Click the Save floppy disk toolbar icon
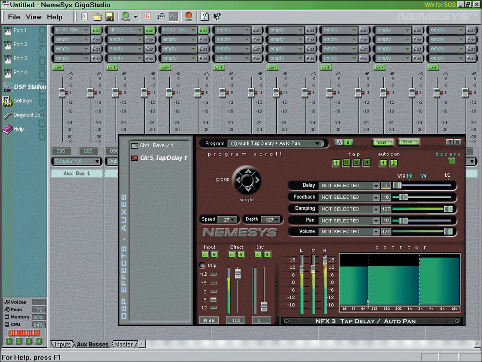Screen dimensions: 482x362 click(x=109, y=17)
